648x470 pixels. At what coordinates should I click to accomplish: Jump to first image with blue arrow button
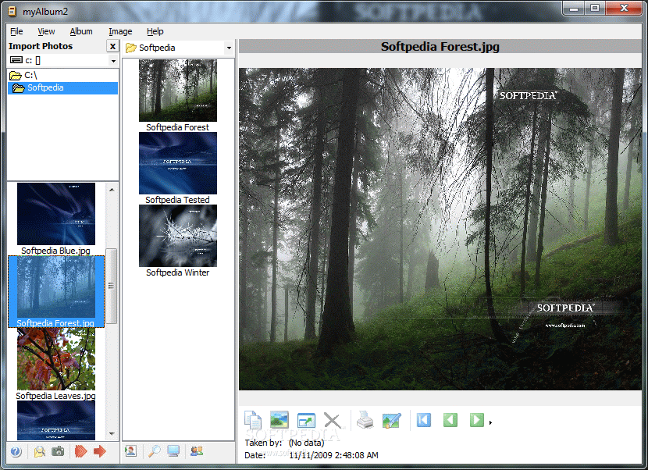(x=424, y=420)
